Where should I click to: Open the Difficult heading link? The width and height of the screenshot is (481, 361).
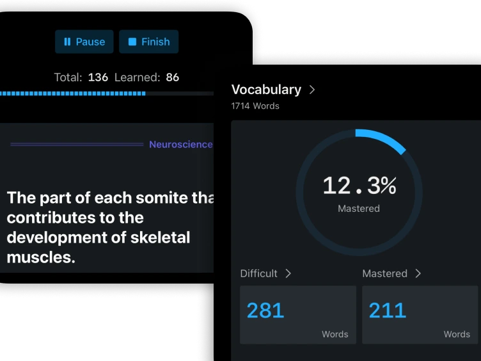(x=258, y=273)
